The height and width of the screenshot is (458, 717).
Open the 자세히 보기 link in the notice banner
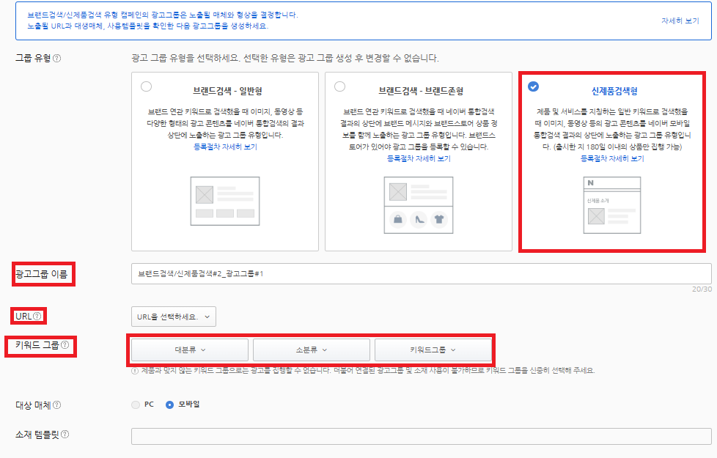click(x=680, y=21)
